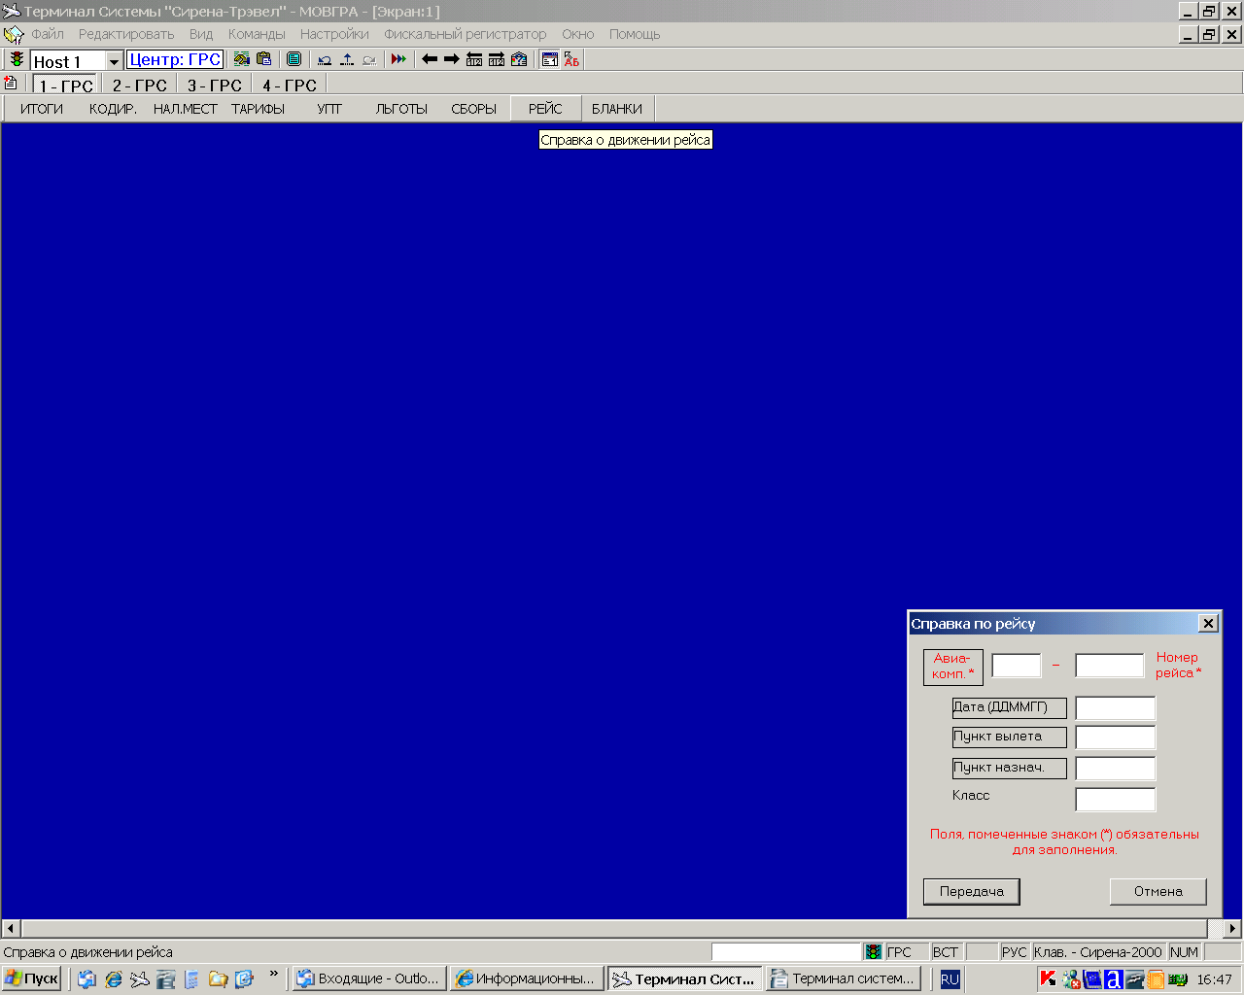The image size is (1244, 995).
Task: Click the undo curved arrow icon
Action: [x=325, y=60]
